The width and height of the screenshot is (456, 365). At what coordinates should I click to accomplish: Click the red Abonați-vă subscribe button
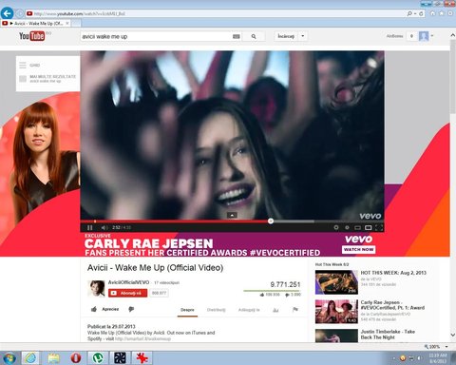[127, 293]
